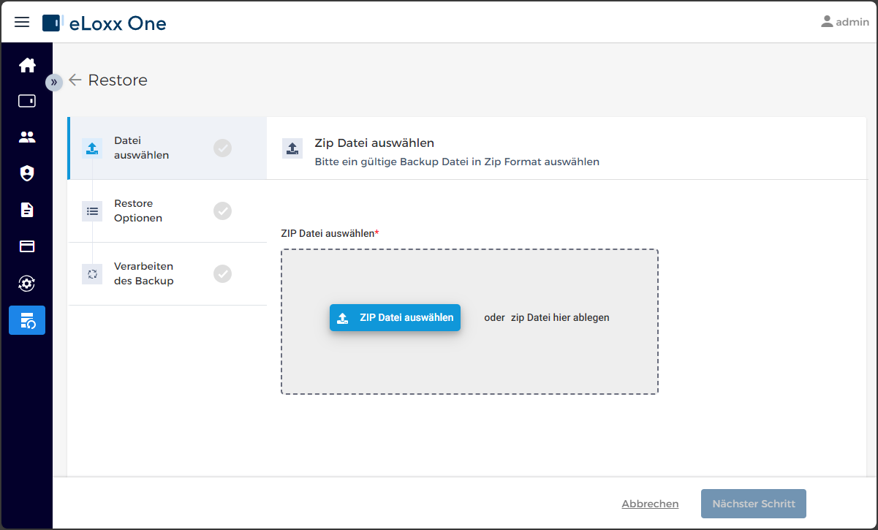The height and width of the screenshot is (530, 878).
Task: Open the admin user account menu
Action: click(844, 22)
